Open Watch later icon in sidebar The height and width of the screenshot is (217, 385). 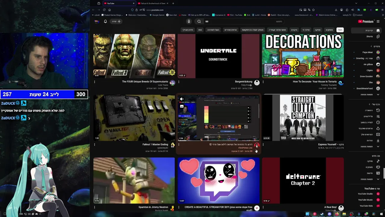(x=378, y=122)
